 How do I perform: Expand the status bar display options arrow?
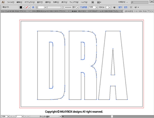tap(60, 116)
